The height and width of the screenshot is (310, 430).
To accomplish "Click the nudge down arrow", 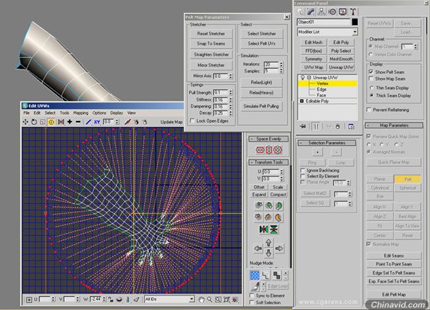I will (269, 253).
